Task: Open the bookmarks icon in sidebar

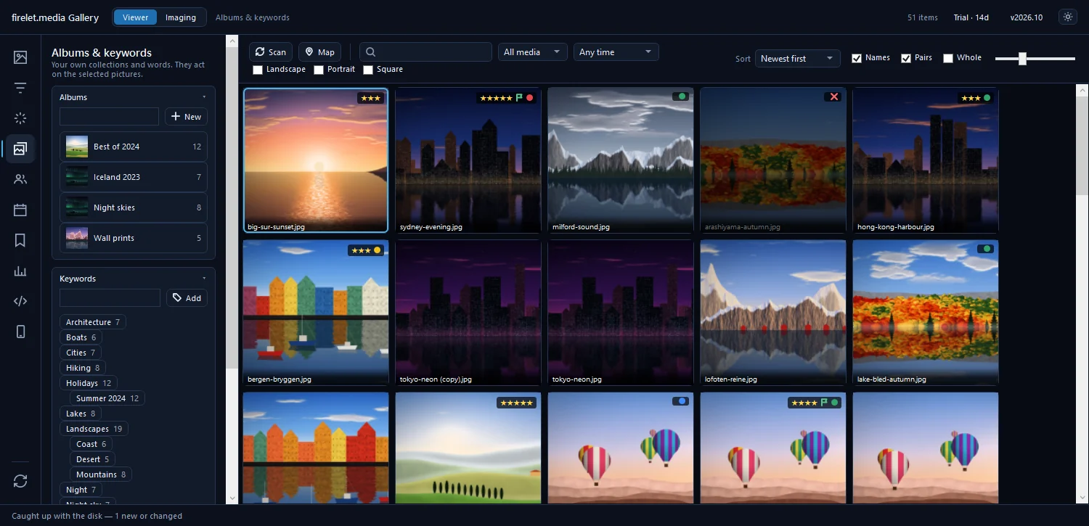Action: (20, 240)
